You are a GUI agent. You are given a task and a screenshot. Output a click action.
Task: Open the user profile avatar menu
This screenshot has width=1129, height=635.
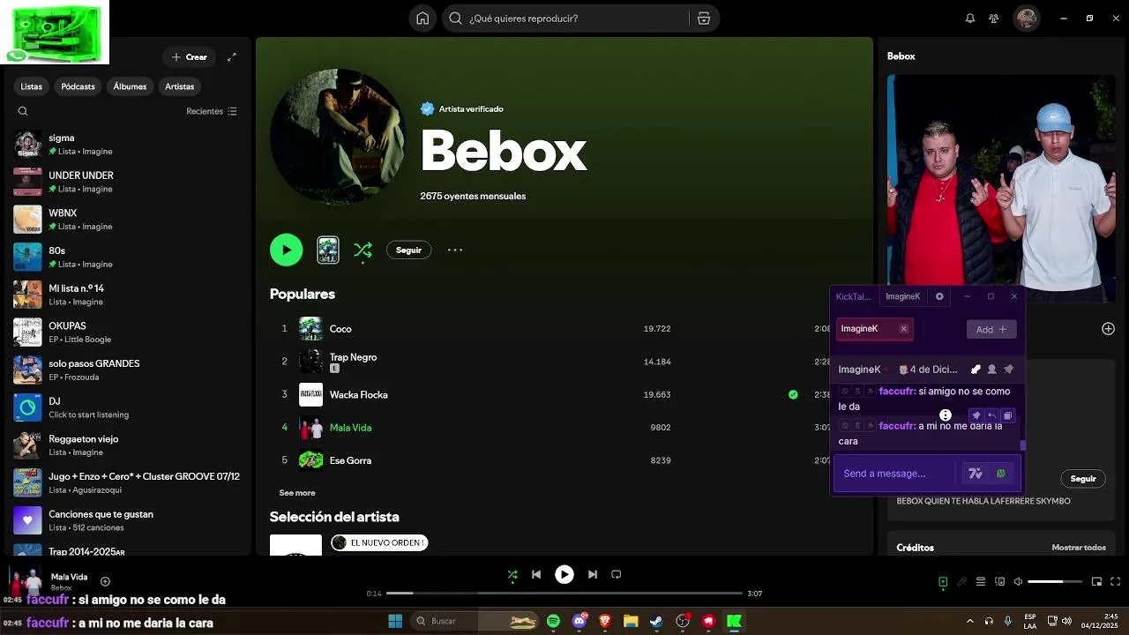pyautogui.click(x=1026, y=19)
